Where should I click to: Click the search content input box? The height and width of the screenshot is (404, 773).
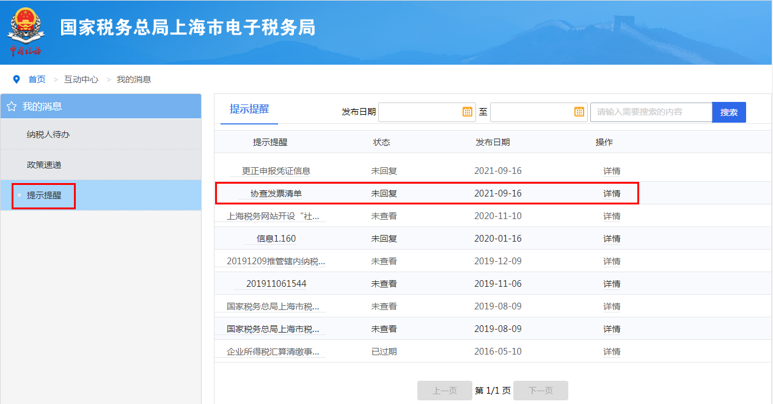(651, 112)
